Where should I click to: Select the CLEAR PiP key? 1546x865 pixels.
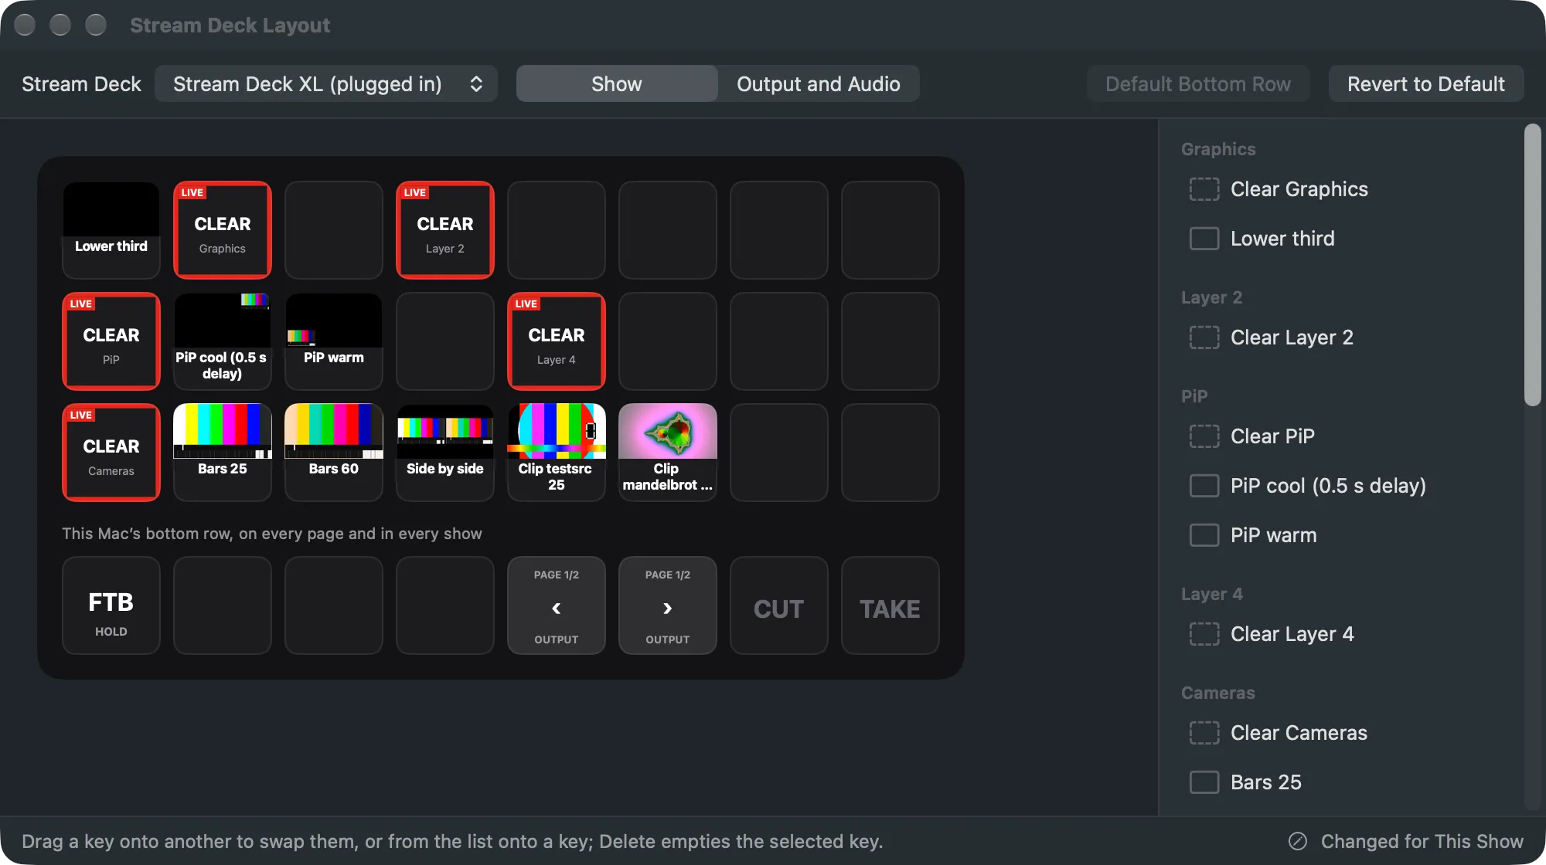[x=111, y=341]
